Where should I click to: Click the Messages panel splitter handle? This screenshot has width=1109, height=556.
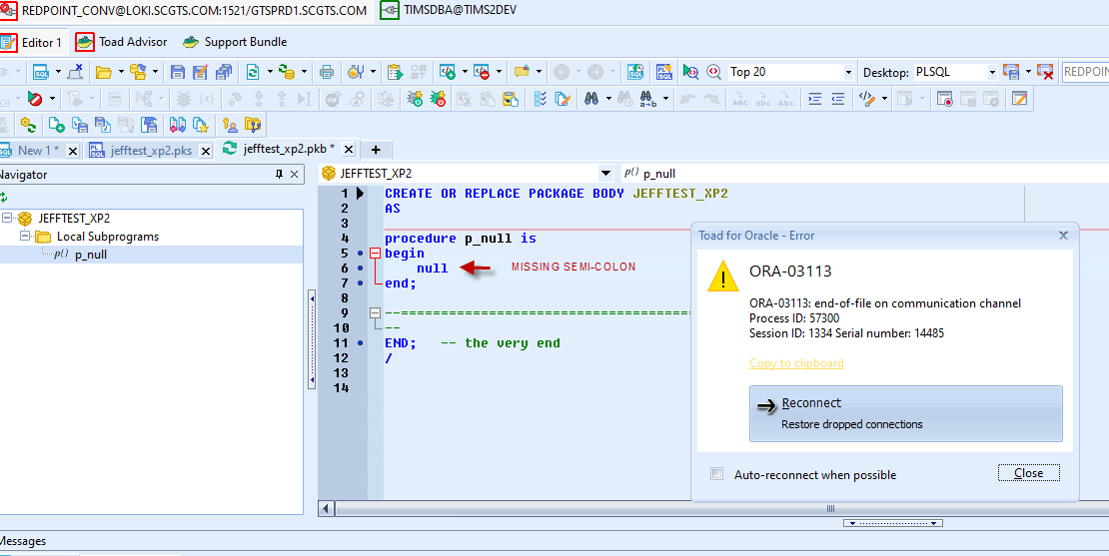[x=893, y=523]
